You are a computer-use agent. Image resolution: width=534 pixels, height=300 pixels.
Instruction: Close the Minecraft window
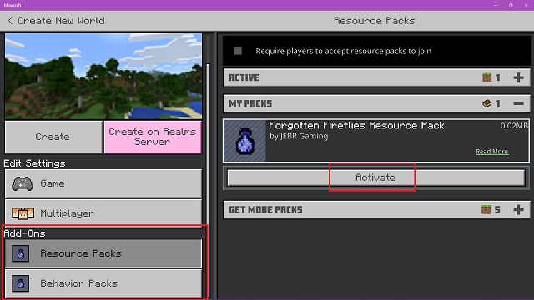[526, 5]
